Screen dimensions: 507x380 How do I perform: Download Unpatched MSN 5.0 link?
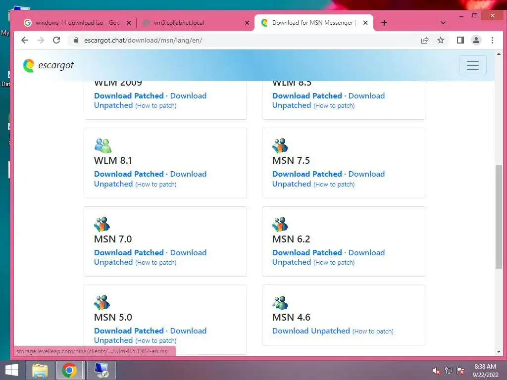tap(188, 331)
